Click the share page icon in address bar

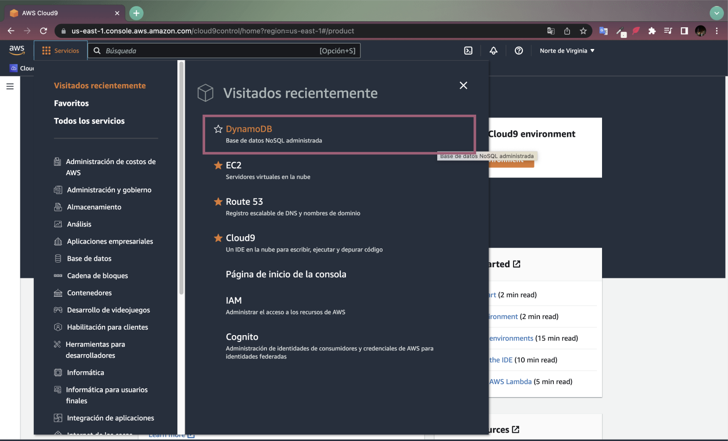point(567,31)
